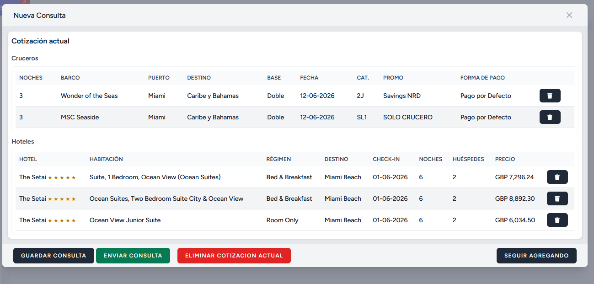Image resolution: width=594 pixels, height=284 pixels.
Task: Select the MSC Seaside ship name
Action: pyautogui.click(x=80, y=117)
